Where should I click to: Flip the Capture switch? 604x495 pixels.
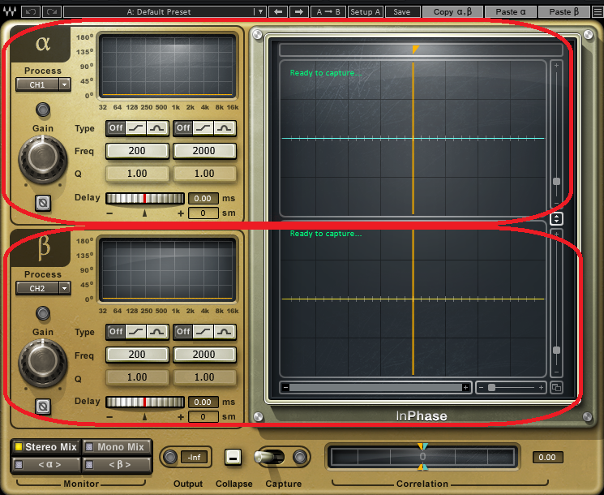271,457
